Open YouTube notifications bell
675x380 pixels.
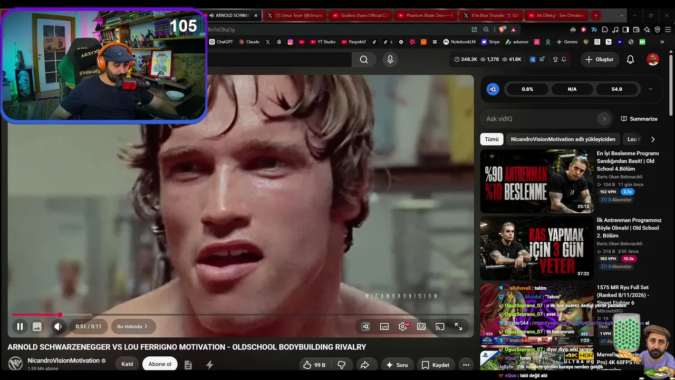pyautogui.click(x=630, y=60)
